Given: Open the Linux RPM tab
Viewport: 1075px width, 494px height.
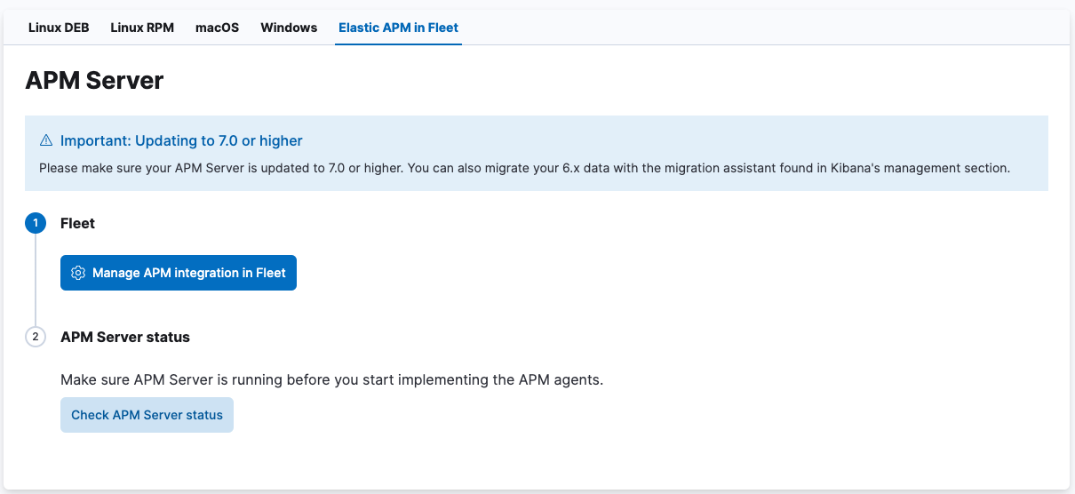Looking at the screenshot, I should click(x=142, y=28).
